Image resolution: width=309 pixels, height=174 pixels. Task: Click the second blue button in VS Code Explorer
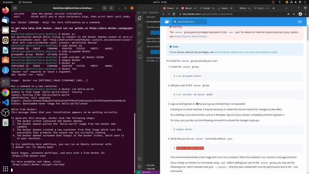pos(155,52)
